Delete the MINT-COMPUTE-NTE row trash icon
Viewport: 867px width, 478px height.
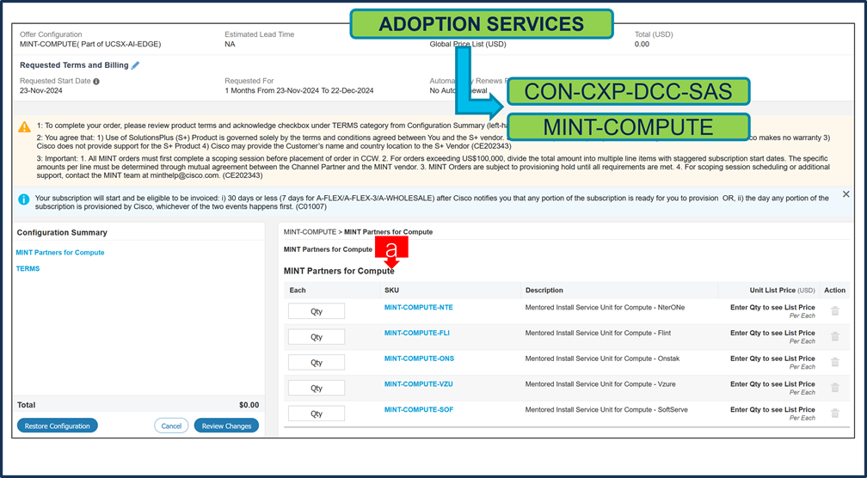tap(835, 311)
